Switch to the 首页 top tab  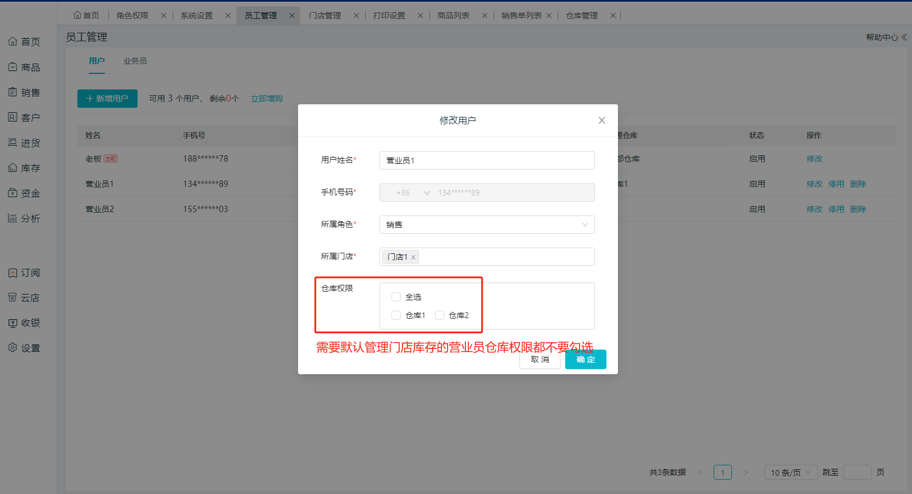click(86, 15)
